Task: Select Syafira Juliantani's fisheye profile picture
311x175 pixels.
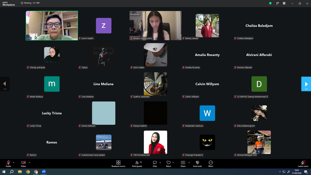Action: tap(155, 84)
